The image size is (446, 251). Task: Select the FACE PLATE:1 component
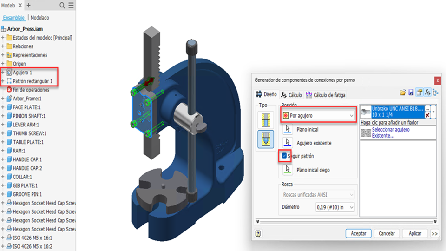[x=27, y=107]
